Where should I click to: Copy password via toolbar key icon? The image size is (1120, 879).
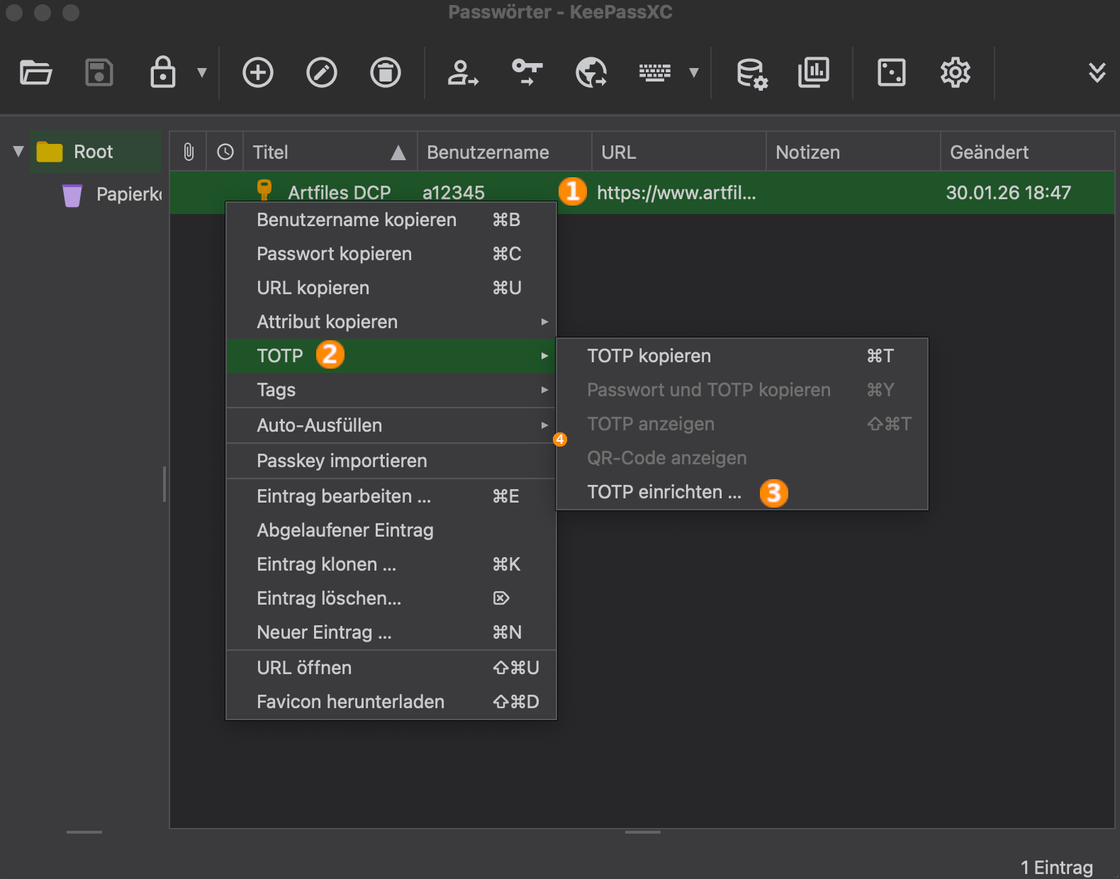pos(527,72)
